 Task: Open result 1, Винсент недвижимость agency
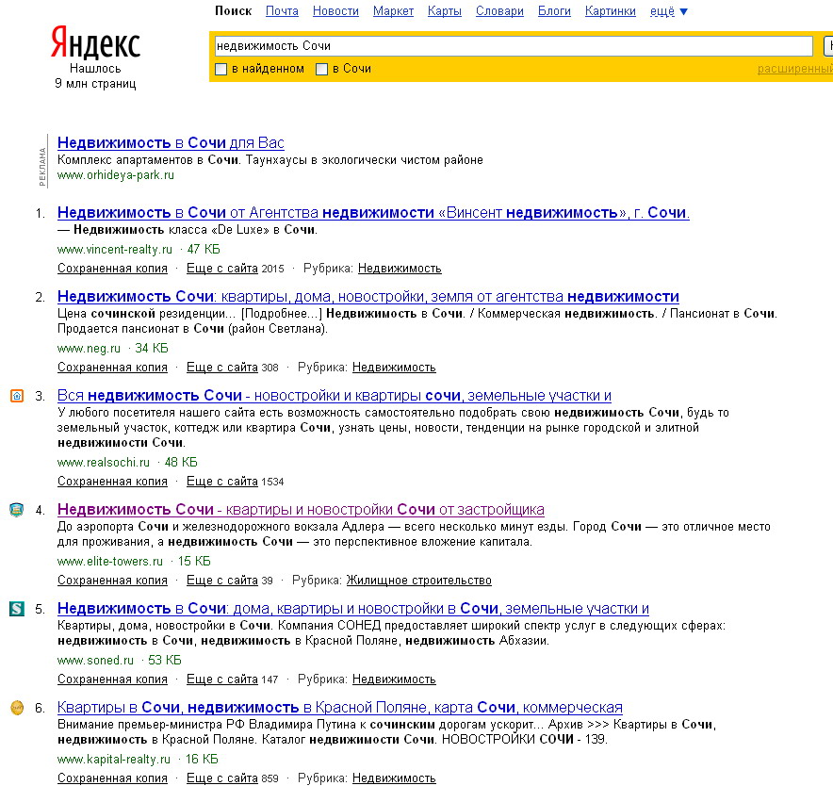pos(373,213)
